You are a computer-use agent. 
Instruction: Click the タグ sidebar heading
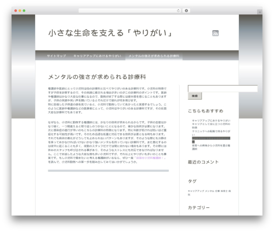click(192, 181)
